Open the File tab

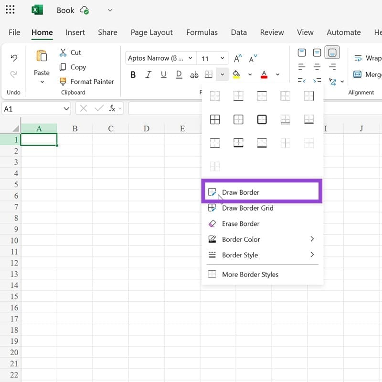(14, 32)
